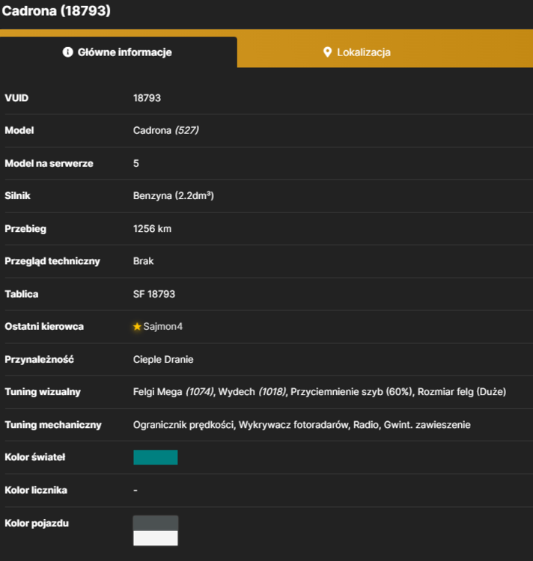Click the Silnik value Benzyna (2.2dm³)
This screenshot has width=533, height=561.
coord(173,196)
